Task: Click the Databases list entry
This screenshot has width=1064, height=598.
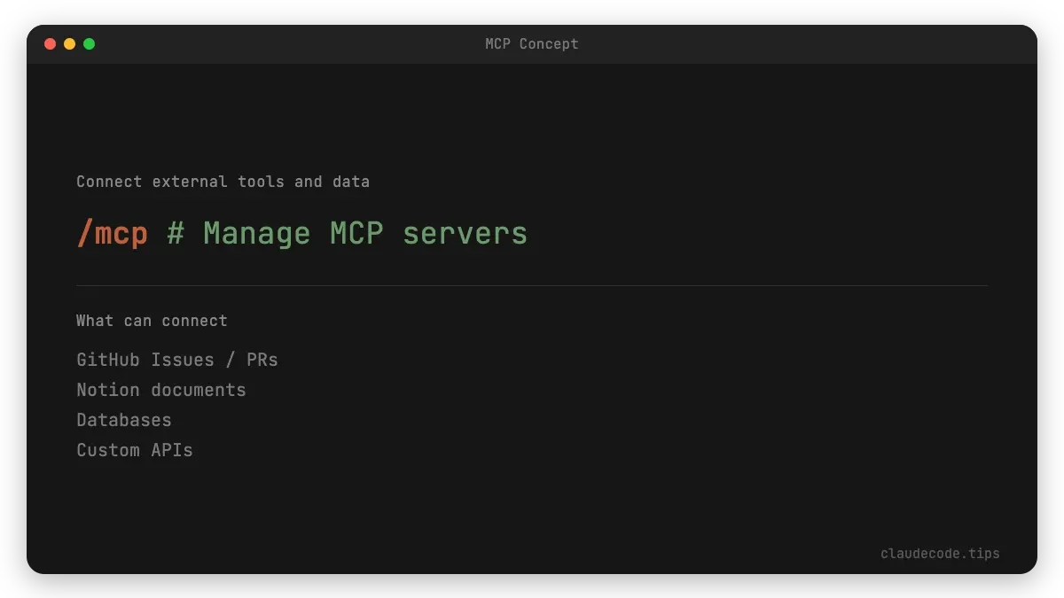Action: (123, 420)
